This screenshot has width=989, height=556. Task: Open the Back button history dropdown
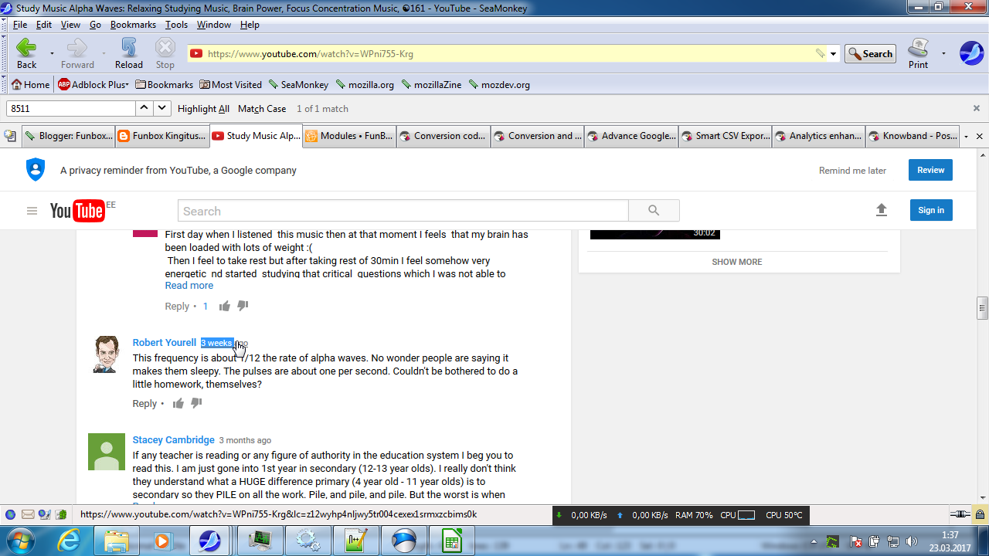coord(52,53)
